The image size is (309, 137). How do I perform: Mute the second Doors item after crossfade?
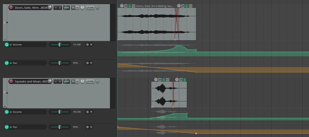183,6
